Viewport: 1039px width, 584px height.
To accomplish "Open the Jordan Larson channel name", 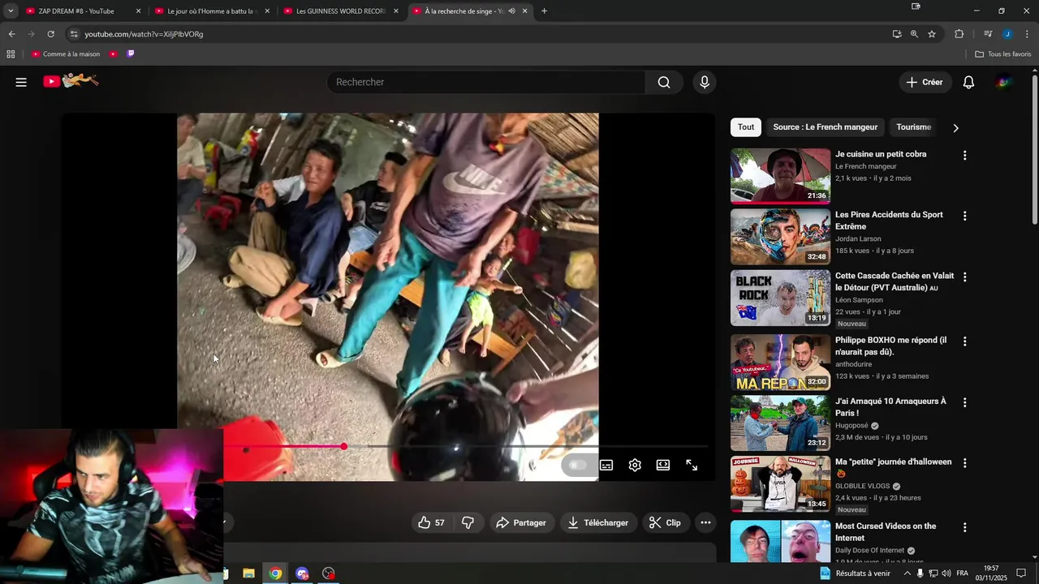I will pos(858,239).
